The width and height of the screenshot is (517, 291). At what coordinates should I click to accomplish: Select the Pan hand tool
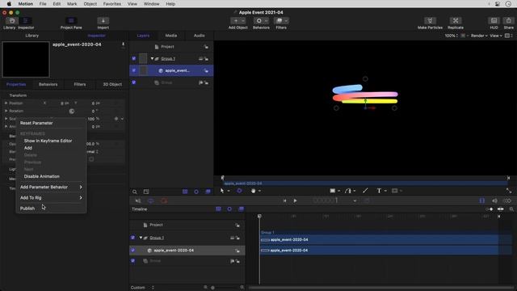pos(253,191)
